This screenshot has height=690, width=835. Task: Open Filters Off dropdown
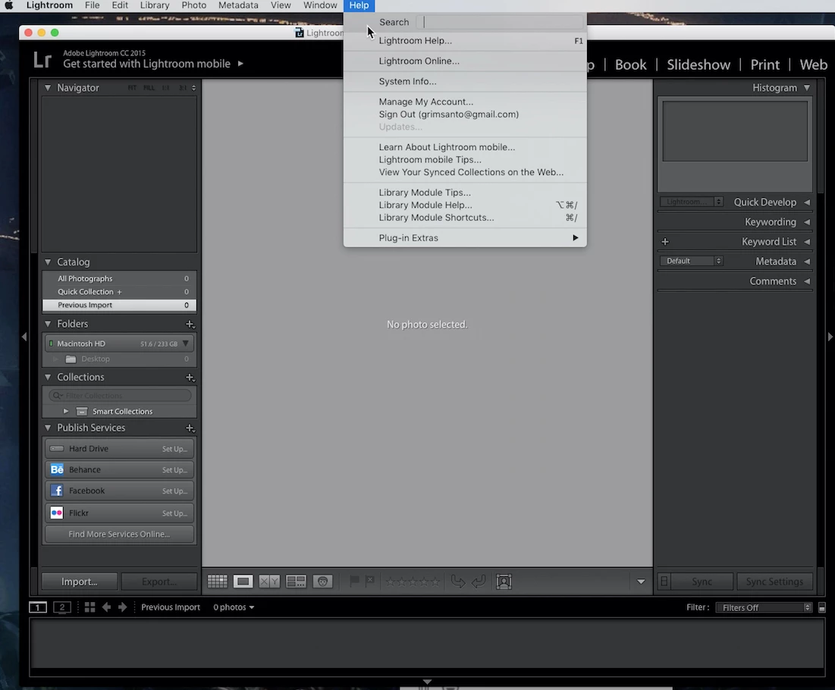pyautogui.click(x=764, y=607)
